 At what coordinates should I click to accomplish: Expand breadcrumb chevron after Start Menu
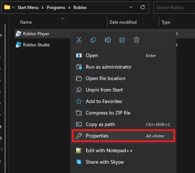(x=43, y=8)
